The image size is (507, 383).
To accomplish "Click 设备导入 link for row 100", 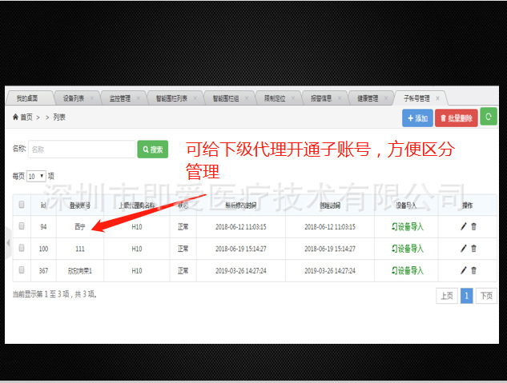I will coord(408,249).
